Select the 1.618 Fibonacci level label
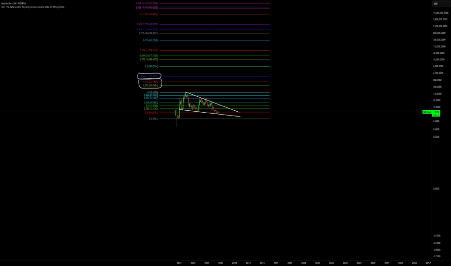This screenshot has width=451, height=266. point(149,76)
